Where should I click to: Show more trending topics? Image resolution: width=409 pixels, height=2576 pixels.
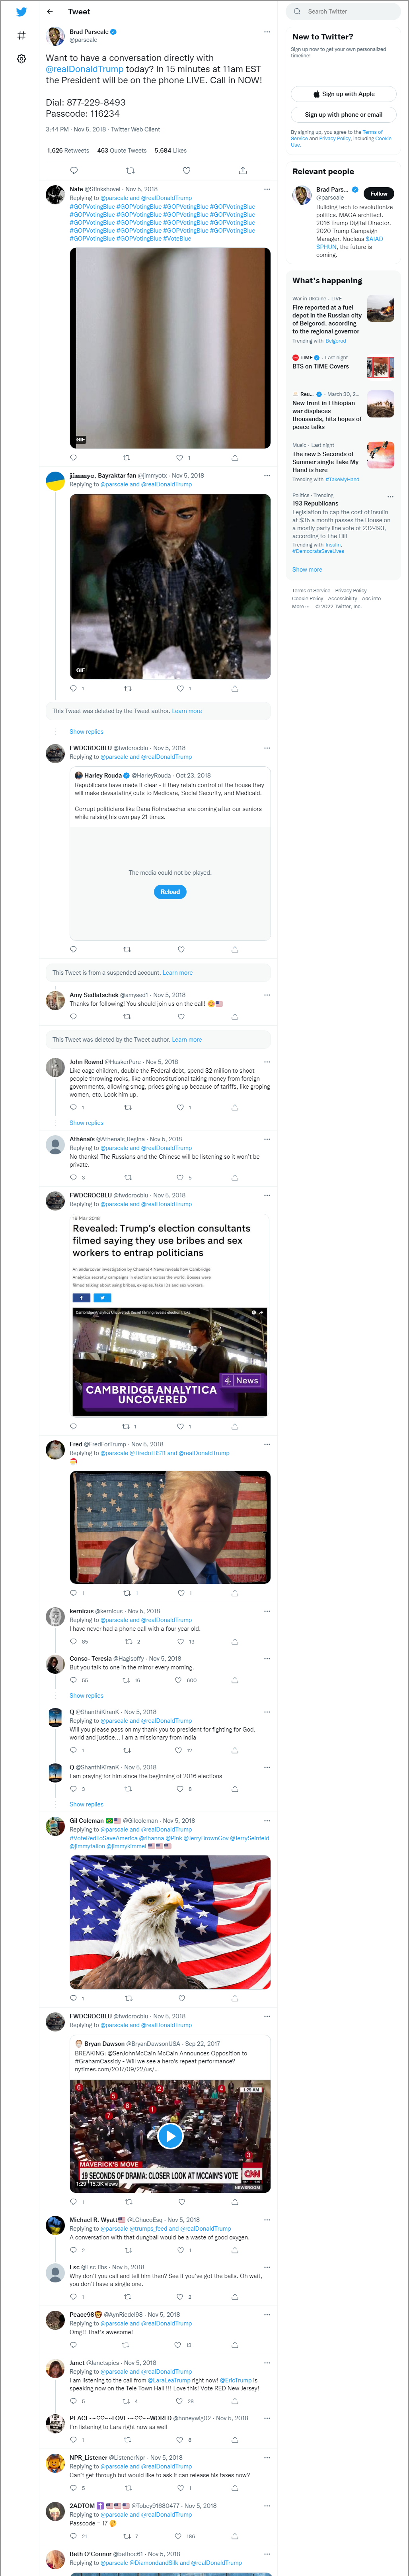click(307, 569)
